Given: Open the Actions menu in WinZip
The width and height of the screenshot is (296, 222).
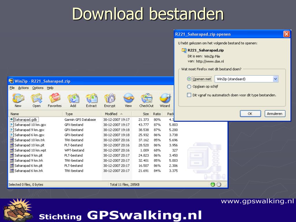Looking at the screenshot, I should [23, 88].
